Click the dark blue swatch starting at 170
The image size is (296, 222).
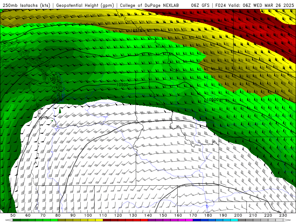197,220
